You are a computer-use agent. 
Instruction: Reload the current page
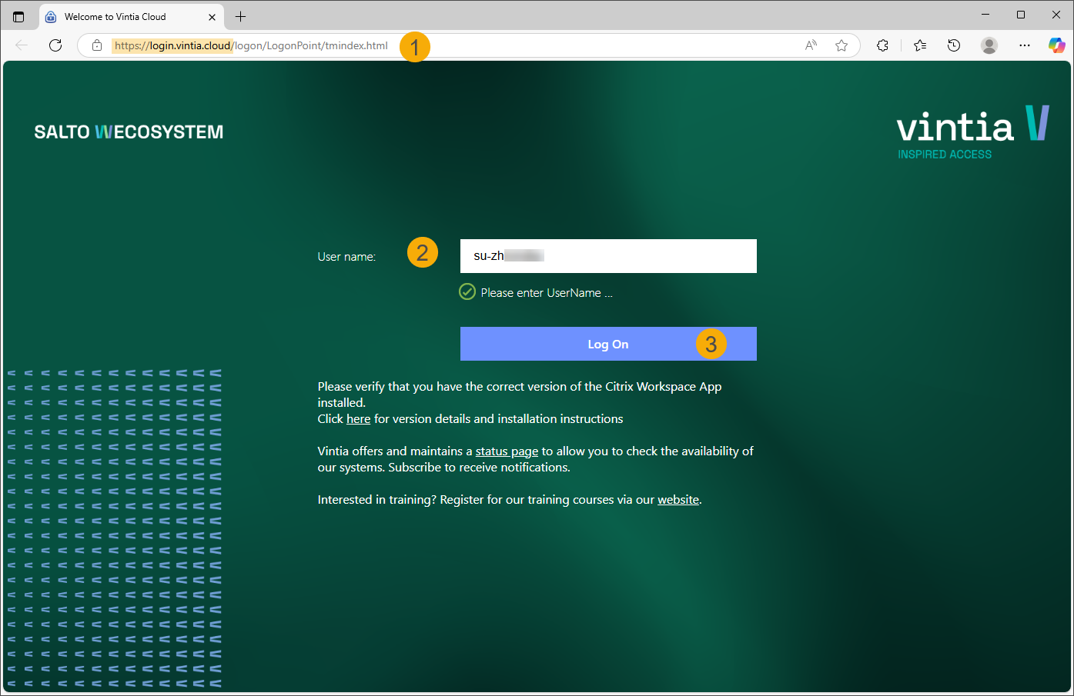[x=55, y=45]
